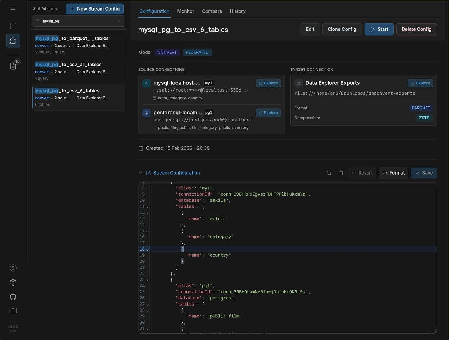This screenshot has width=449, height=340.
Task: Click "actor, category, country" tables list
Action: (180, 98)
